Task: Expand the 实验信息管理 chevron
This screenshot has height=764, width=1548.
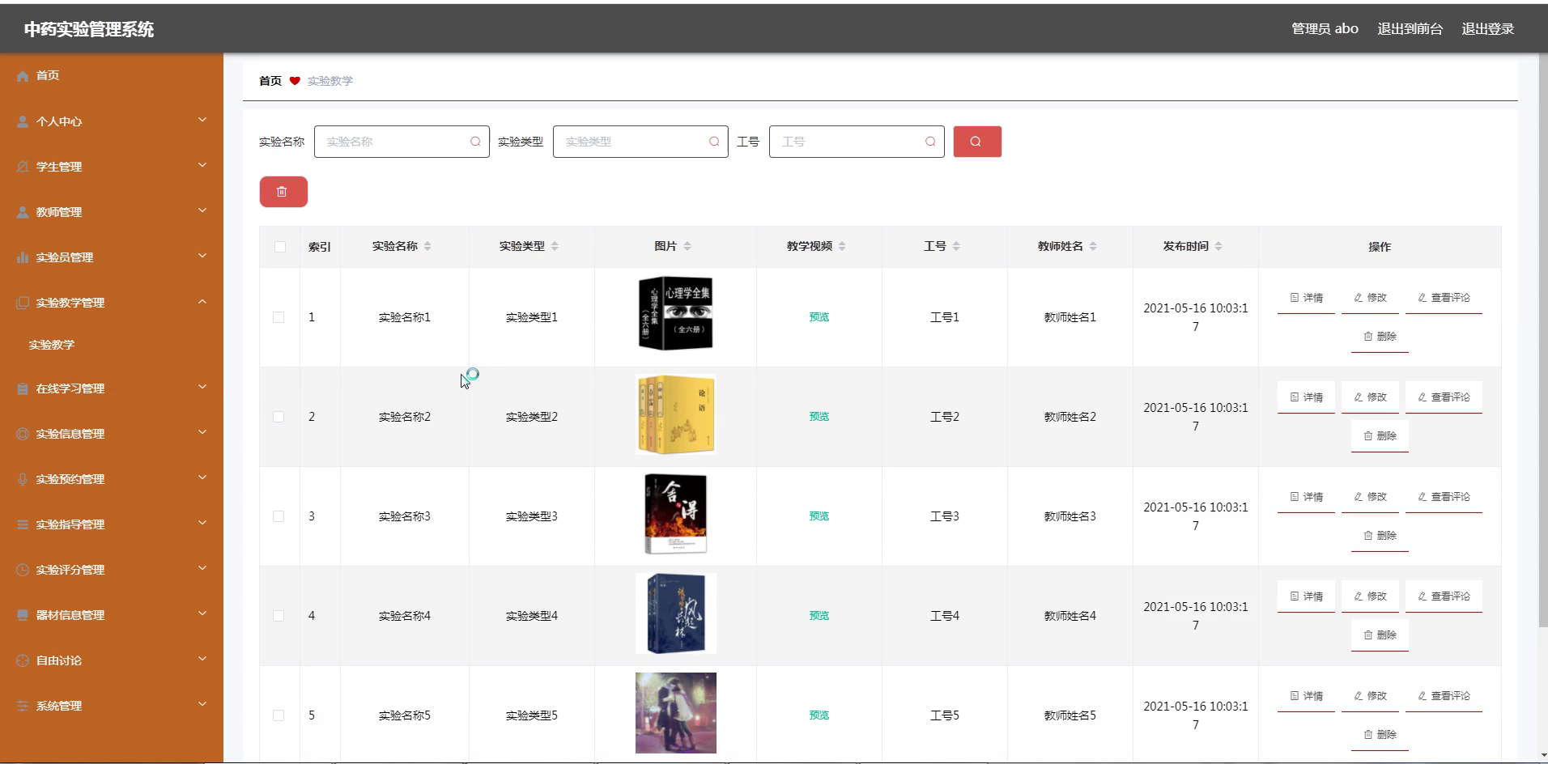Action: pos(202,432)
